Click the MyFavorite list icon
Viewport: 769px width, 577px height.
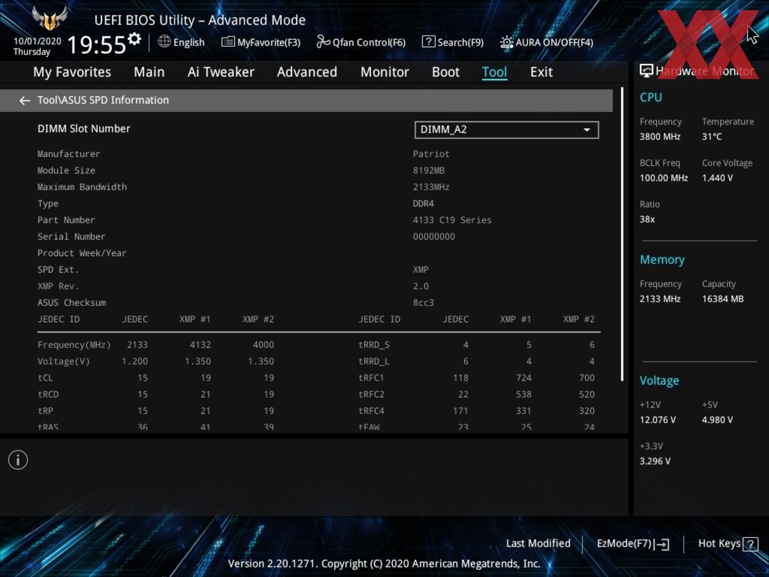click(228, 42)
